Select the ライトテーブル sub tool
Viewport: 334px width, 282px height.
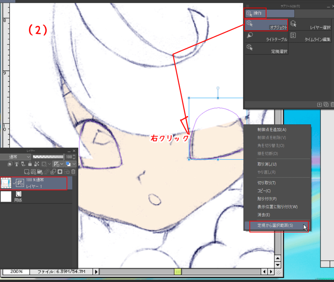click(266, 36)
